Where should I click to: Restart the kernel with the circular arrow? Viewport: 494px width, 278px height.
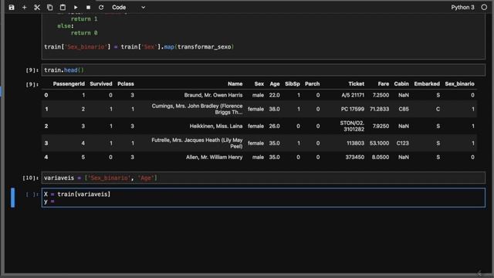click(x=101, y=7)
